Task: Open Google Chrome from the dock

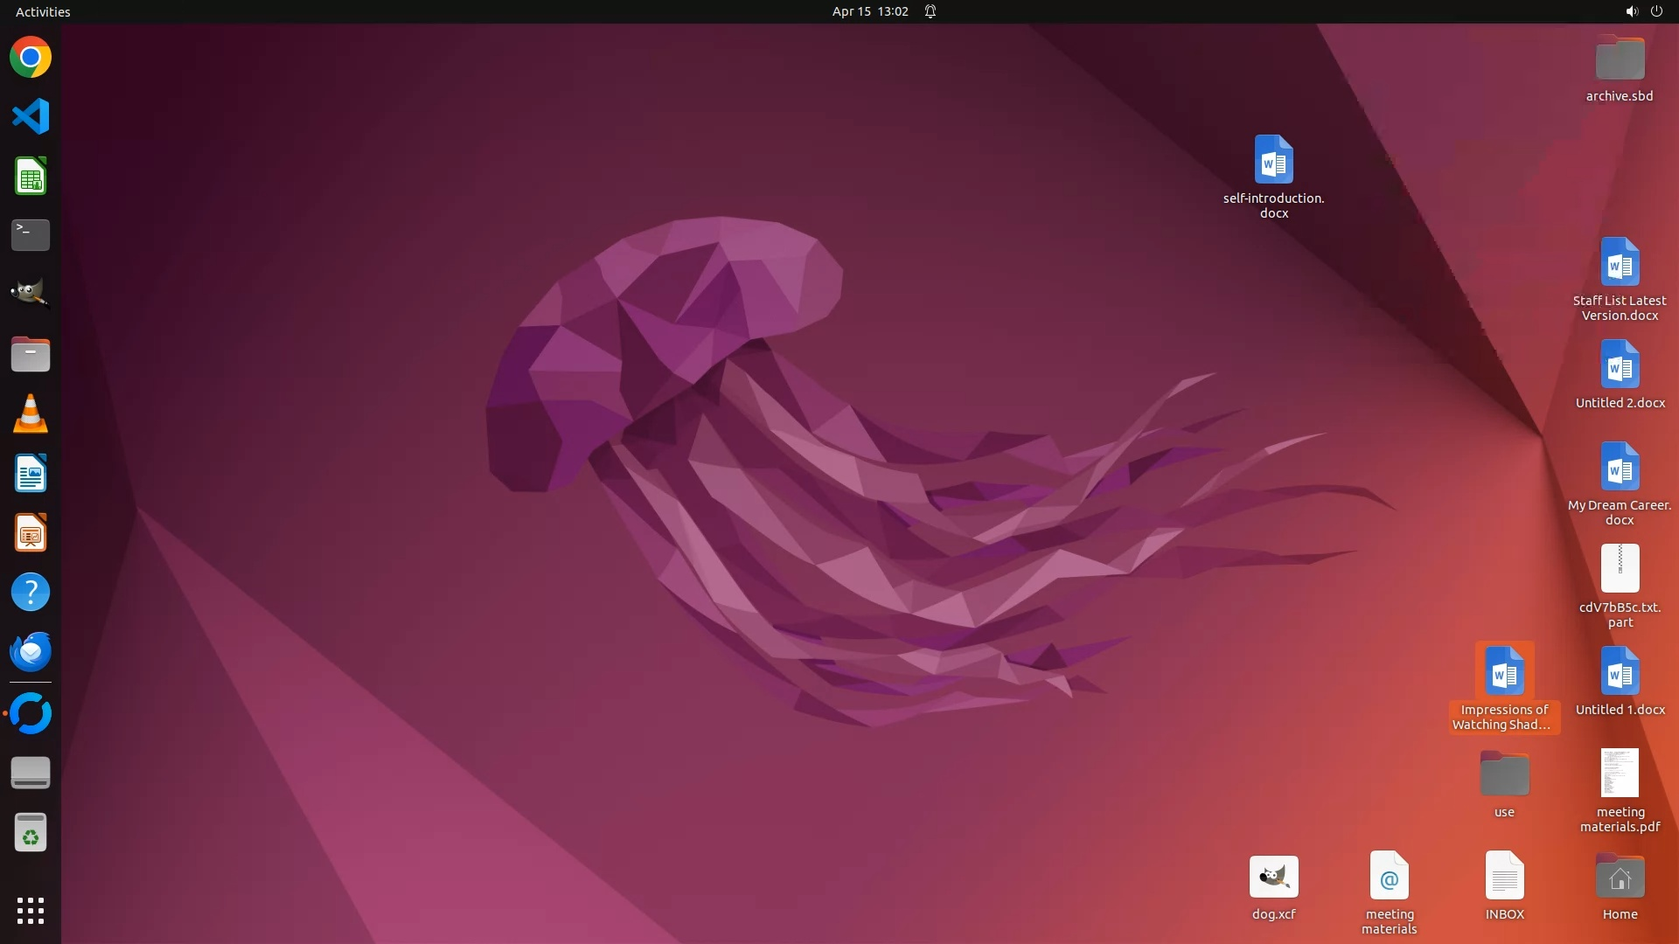Action: click(x=31, y=58)
